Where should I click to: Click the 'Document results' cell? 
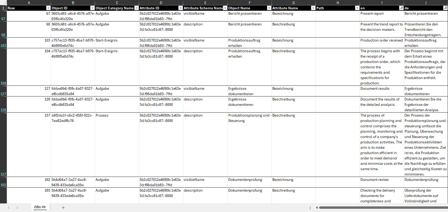point(382,91)
